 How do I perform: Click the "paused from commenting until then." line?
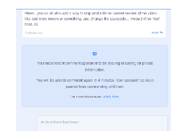click(95, 87)
